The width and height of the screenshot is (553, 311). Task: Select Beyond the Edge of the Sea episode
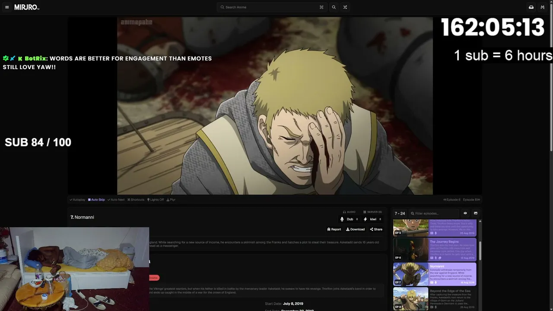click(x=450, y=291)
